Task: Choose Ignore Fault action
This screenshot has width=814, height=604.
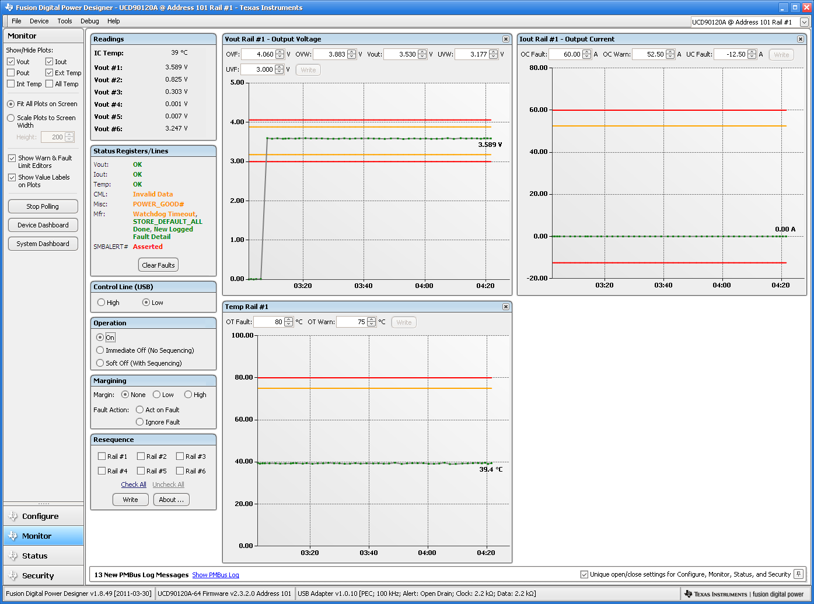Action: (139, 422)
